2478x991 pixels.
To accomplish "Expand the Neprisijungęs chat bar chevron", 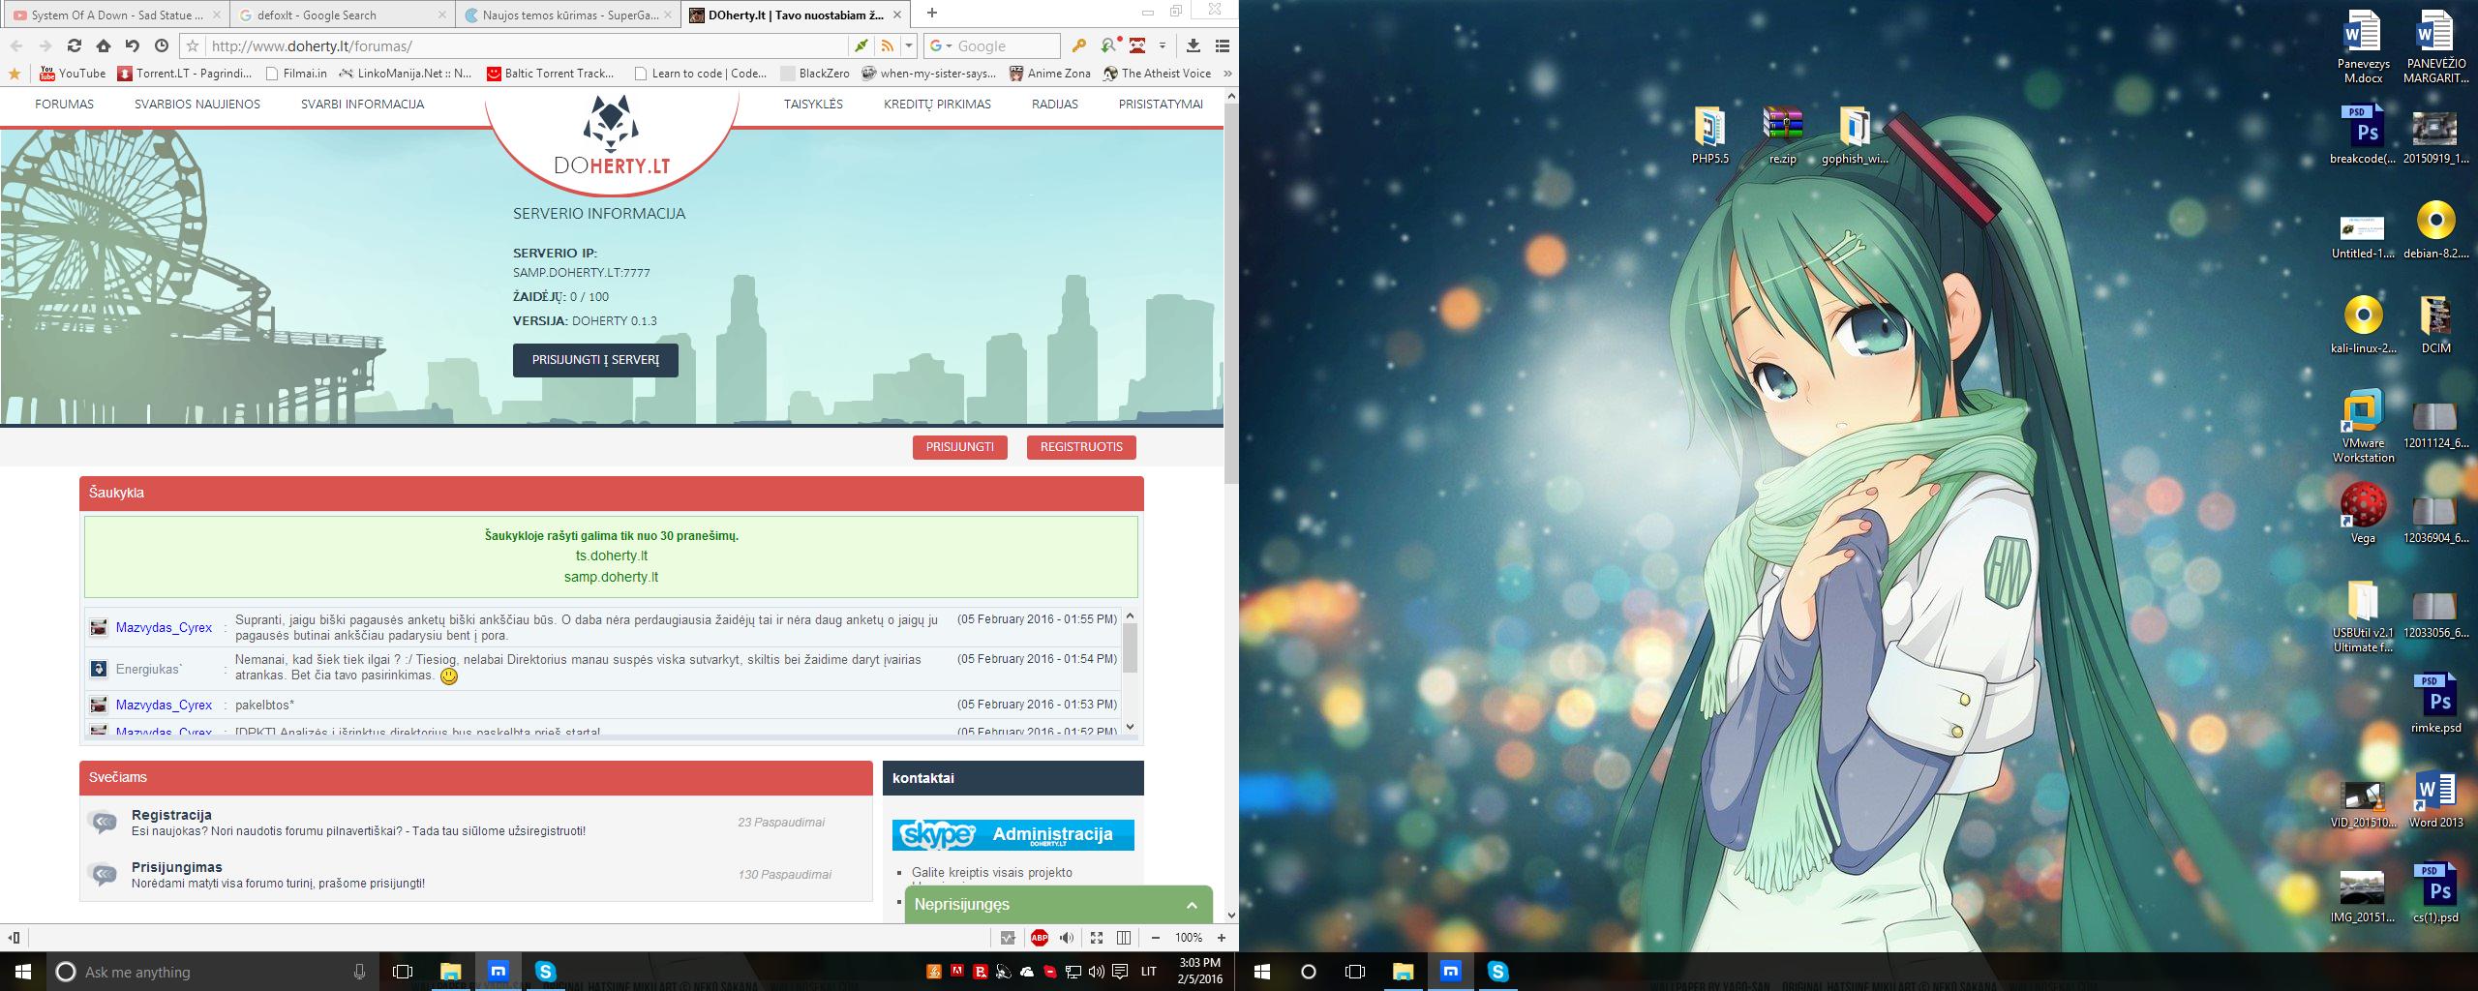I will (x=1193, y=906).
